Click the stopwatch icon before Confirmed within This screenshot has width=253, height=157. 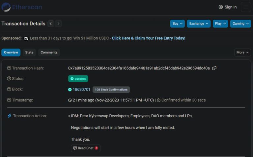159,100
